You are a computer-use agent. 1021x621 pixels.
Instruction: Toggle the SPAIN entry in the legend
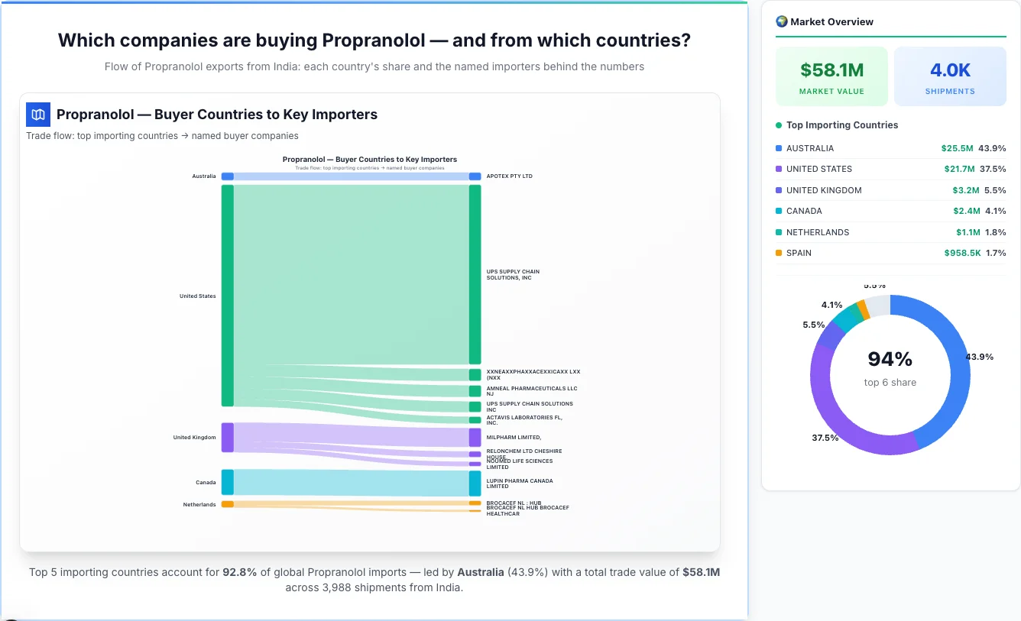(x=890, y=253)
